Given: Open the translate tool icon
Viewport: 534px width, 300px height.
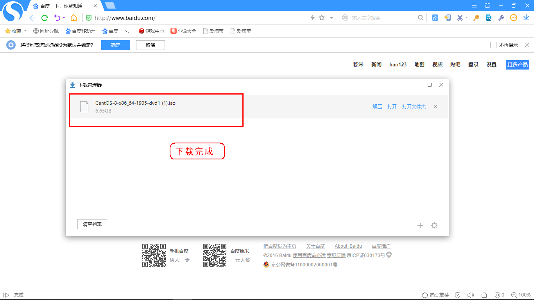Looking at the screenshot, I should (x=435, y=18).
